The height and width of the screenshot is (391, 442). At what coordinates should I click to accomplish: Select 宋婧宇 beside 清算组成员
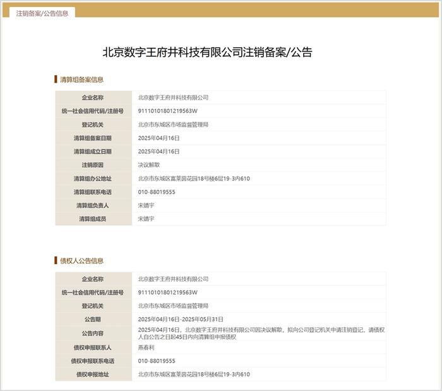(x=146, y=219)
